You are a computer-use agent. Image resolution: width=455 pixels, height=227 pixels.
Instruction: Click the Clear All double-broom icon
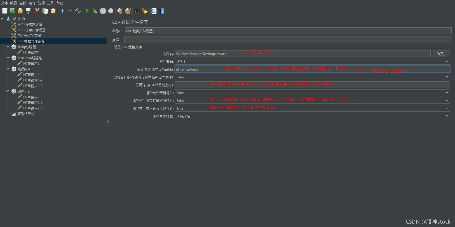coord(128,11)
